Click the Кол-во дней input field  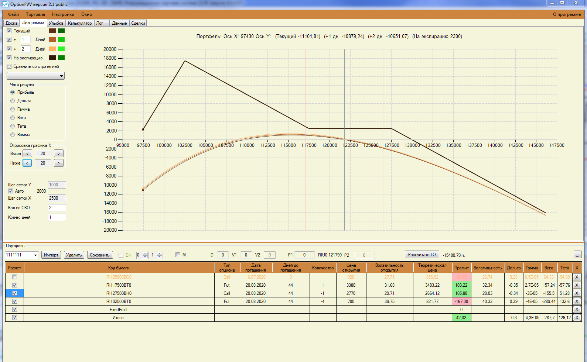(57, 217)
